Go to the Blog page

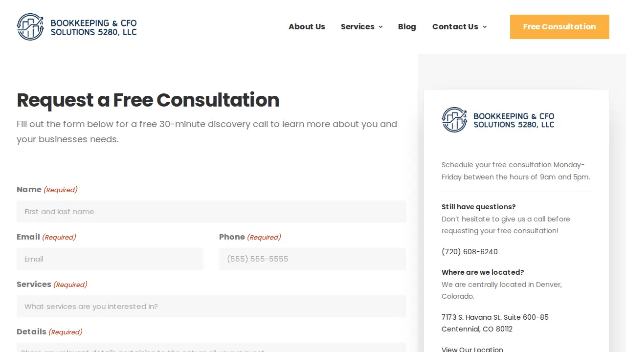coord(407,27)
